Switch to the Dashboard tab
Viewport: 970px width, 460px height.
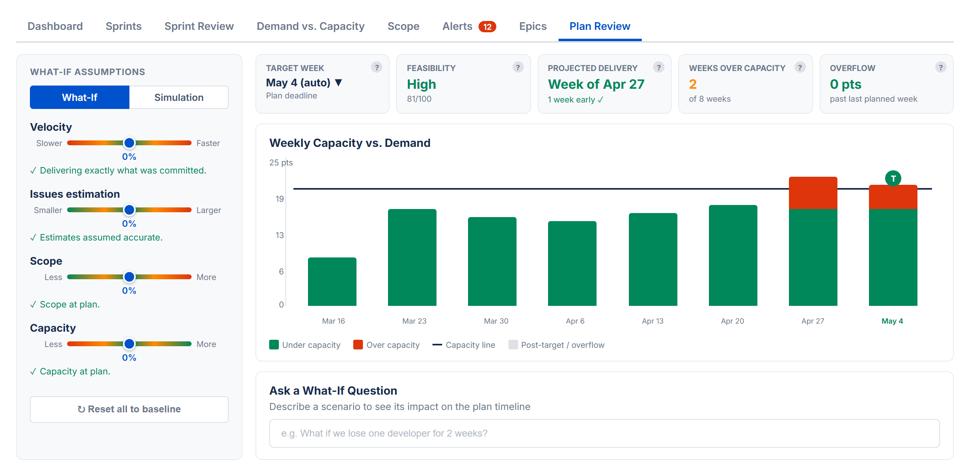55,26
